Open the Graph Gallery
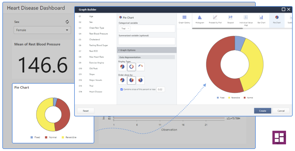The width and height of the screenshot is (295, 151). [x=184, y=19]
